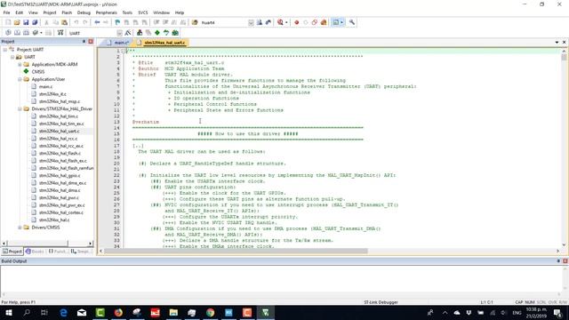569x320 pixels.
Task: Start or stop the debug session
Action: (280, 22)
